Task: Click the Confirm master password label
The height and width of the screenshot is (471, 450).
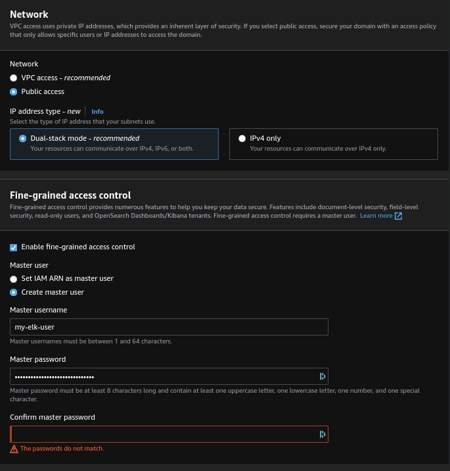Action: click(53, 417)
